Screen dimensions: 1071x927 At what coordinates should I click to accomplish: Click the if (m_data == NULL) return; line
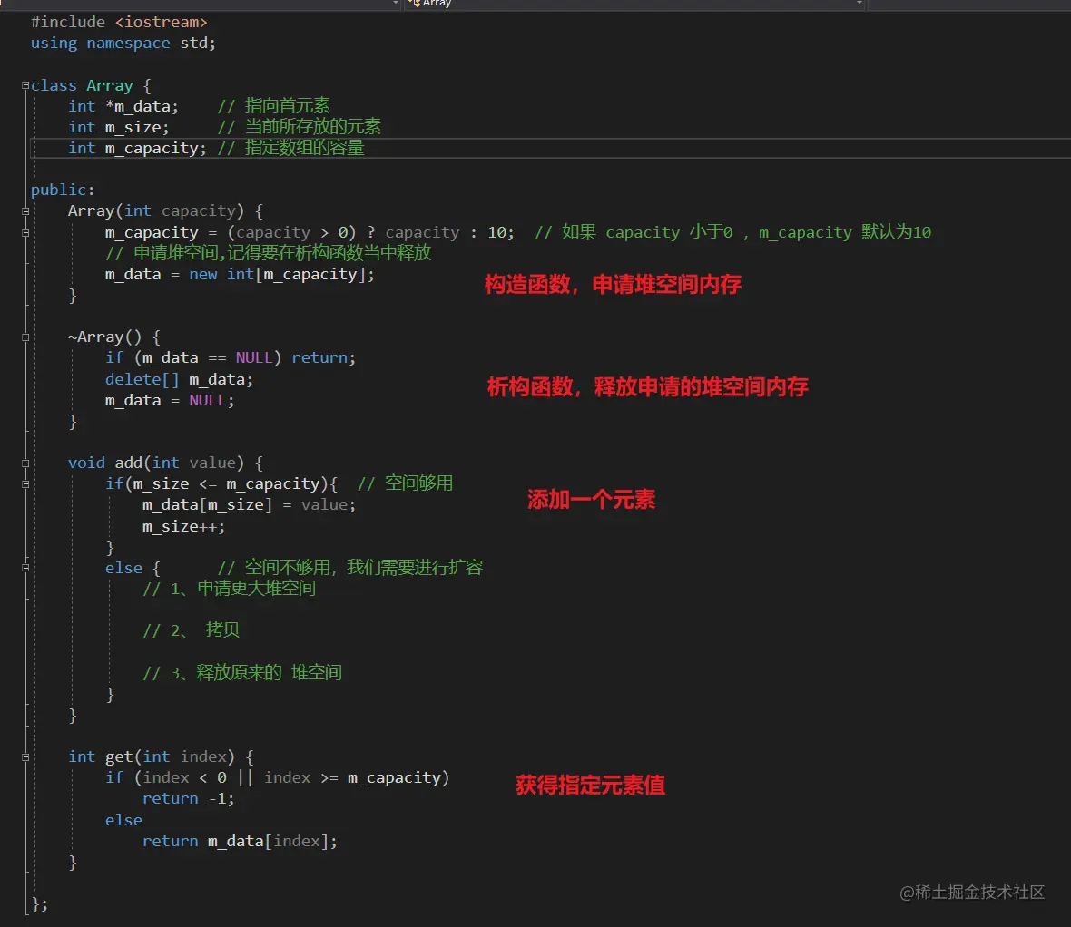click(x=231, y=357)
